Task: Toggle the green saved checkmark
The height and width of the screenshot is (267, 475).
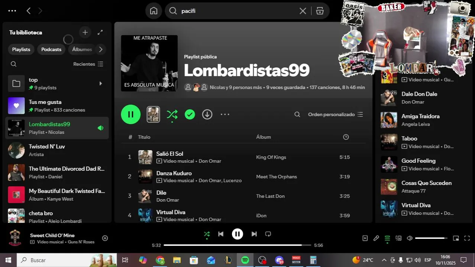Action: point(190,115)
